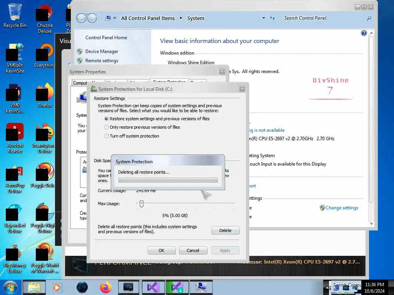Switch to the System control panel taskbar item

pos(201,287)
